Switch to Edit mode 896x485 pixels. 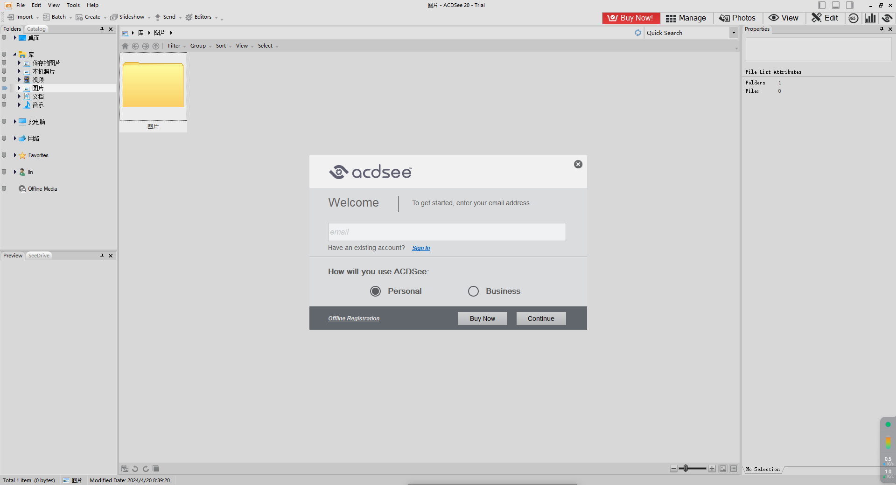click(x=825, y=18)
